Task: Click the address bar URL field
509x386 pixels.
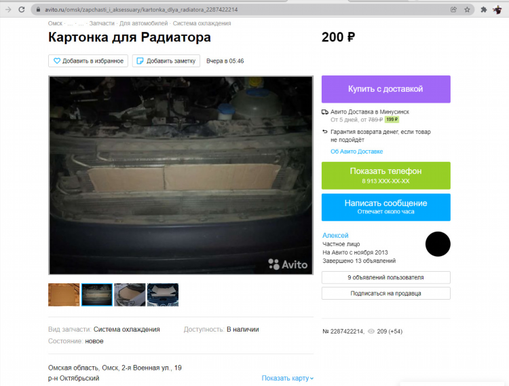Action: [x=253, y=10]
